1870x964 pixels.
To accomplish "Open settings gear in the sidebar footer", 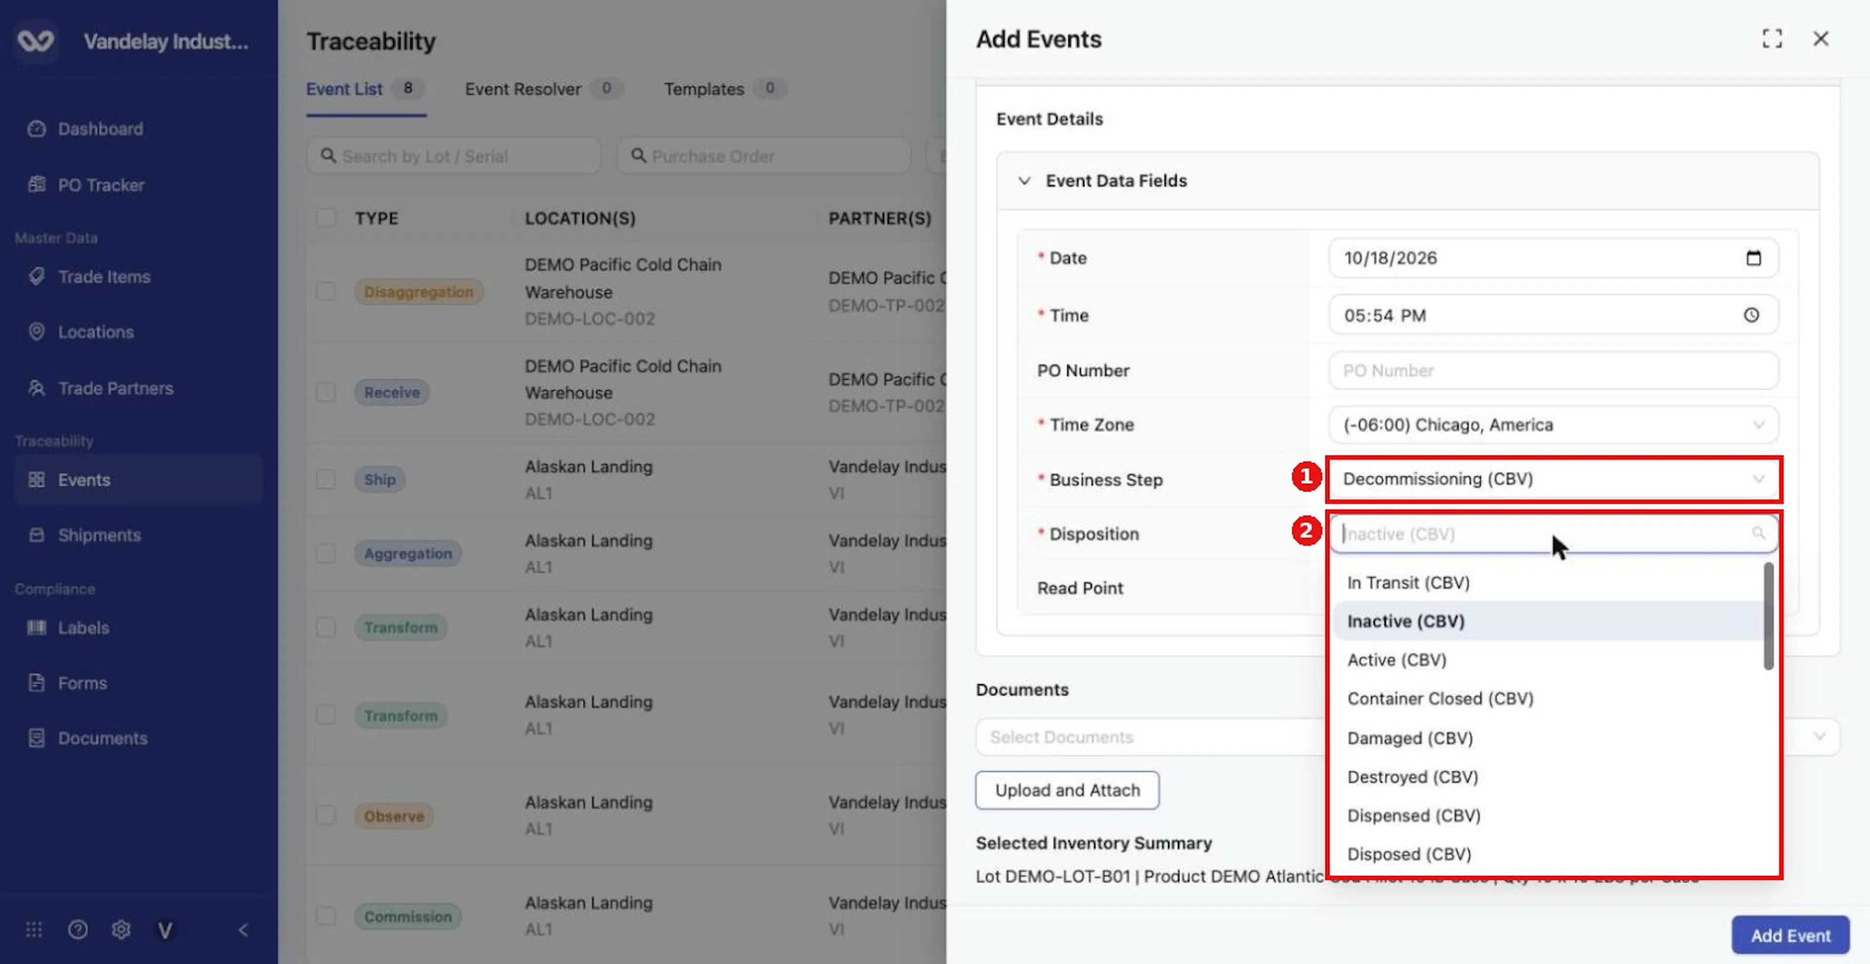I will (x=121, y=930).
